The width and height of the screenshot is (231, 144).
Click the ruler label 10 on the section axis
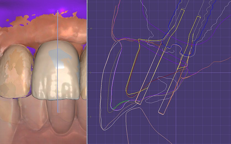[x=91, y=28]
